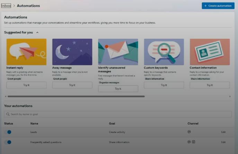Click the Messenger icon for Frequently asked questions
Image resolution: width=238 pixels, height=154 pixels.
(x=189, y=142)
